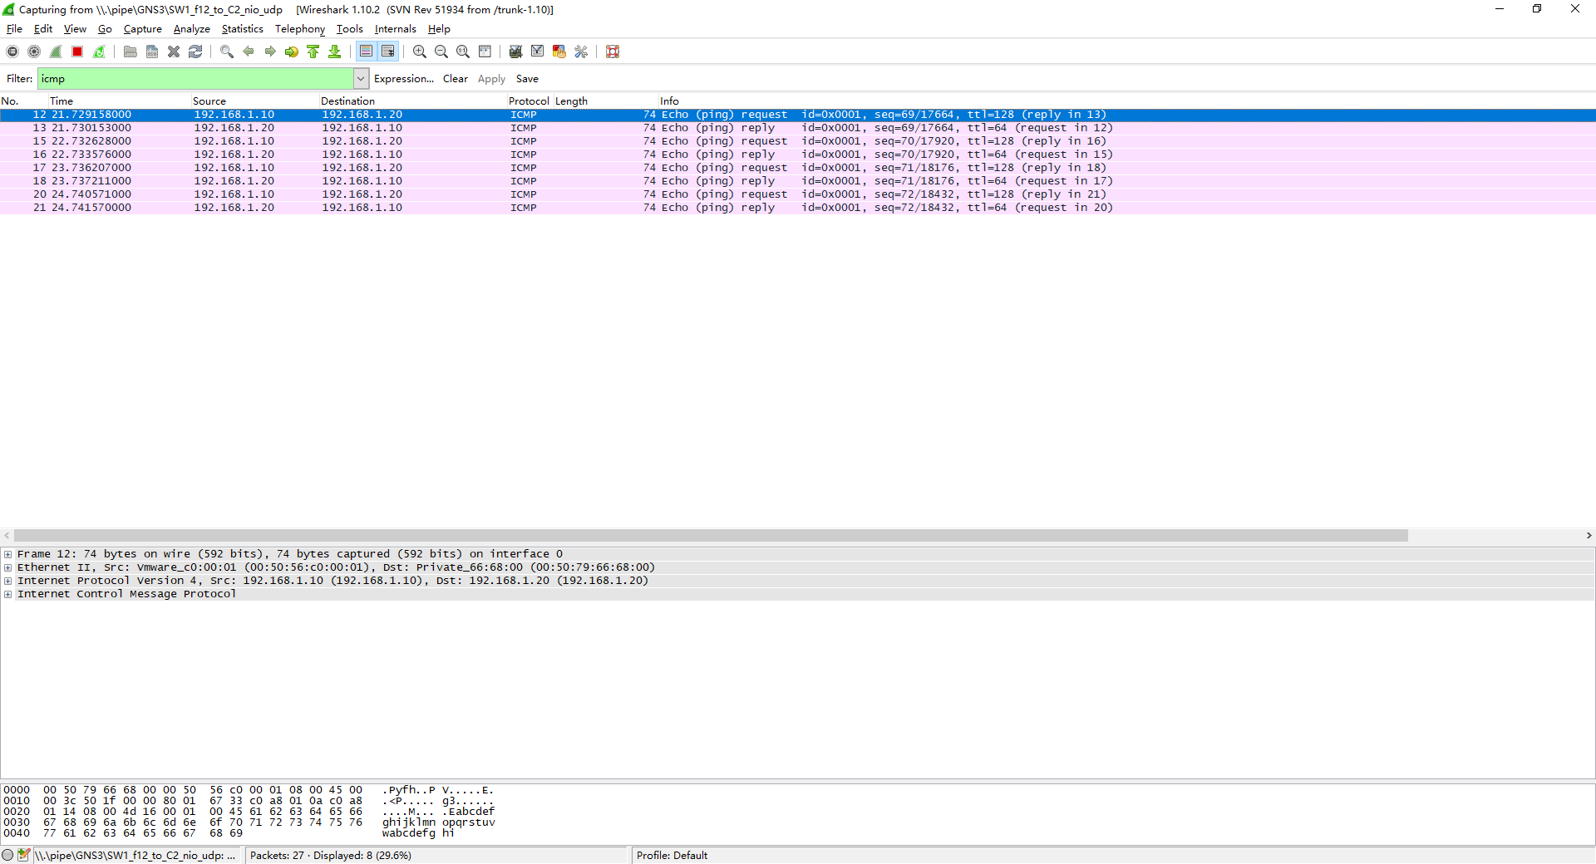Viewport: 1596px width, 864px height.
Task: Open capture options icon in toolbar
Action: pos(34,52)
